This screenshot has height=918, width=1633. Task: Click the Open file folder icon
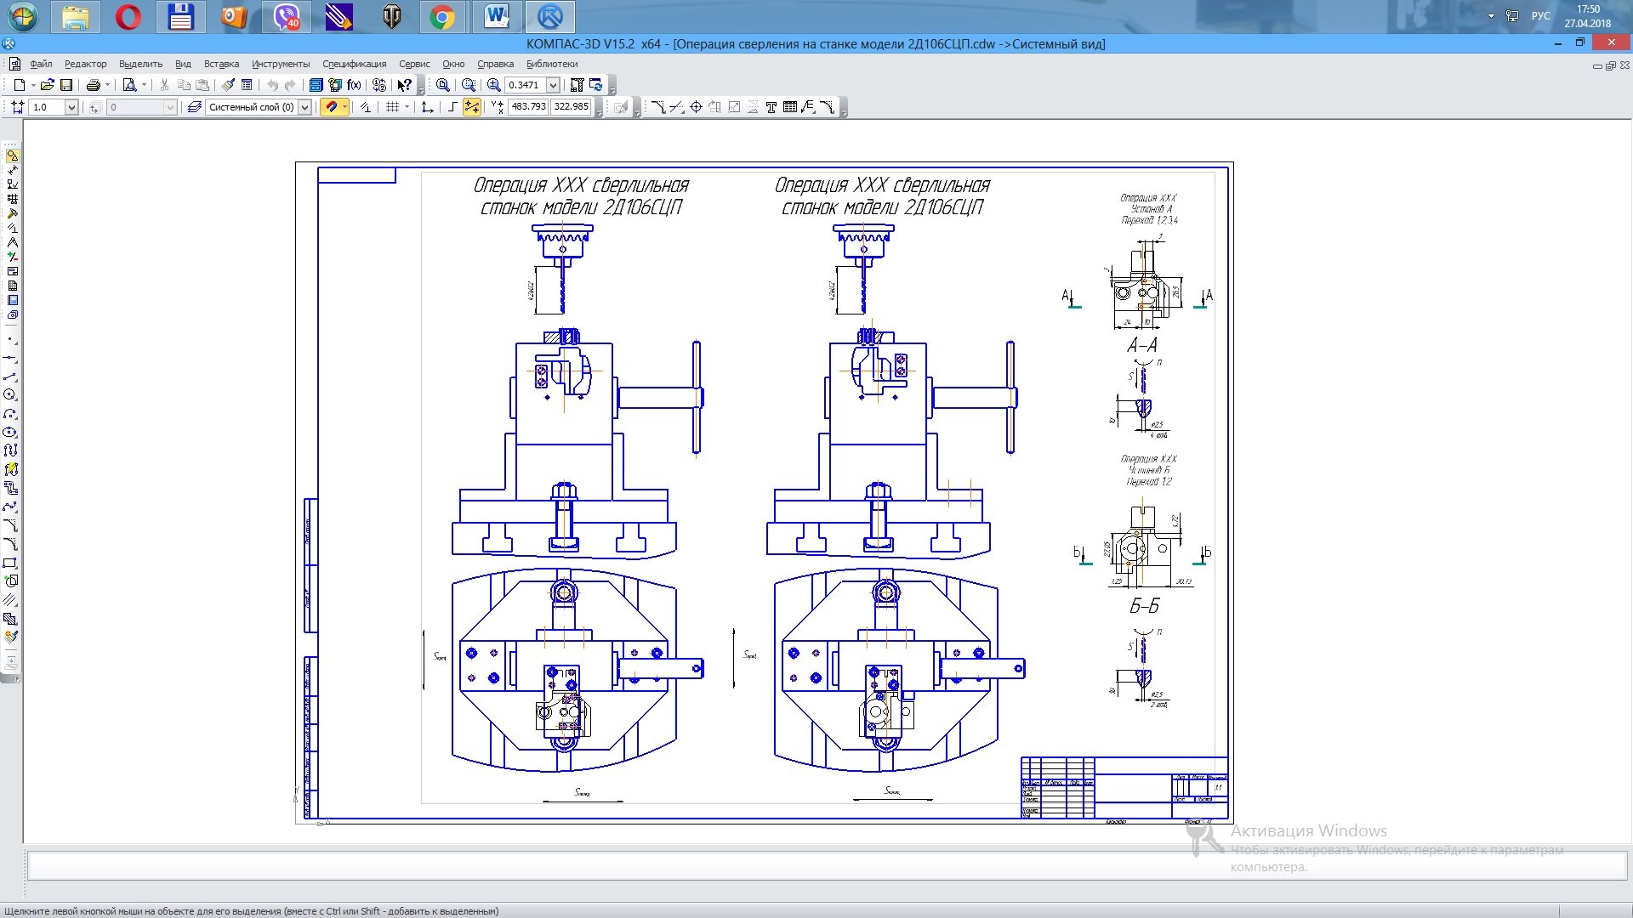[48, 85]
